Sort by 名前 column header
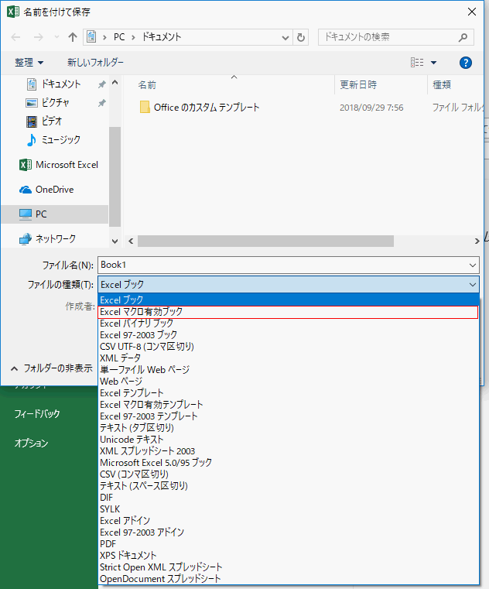This screenshot has height=589, width=489. point(147,85)
